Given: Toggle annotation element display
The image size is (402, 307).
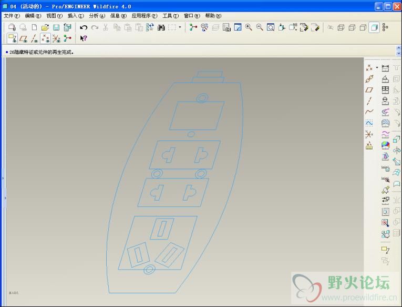Looking at the screenshot, I should click(12, 38).
